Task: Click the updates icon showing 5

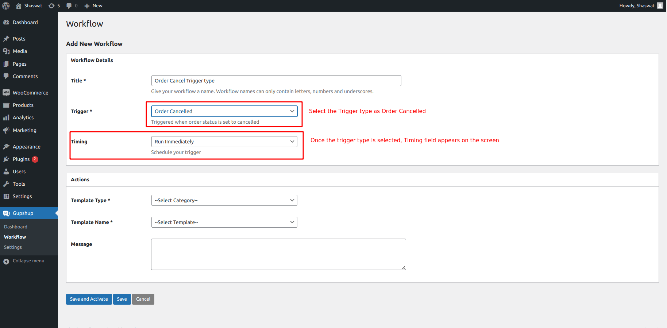Action: (x=51, y=6)
